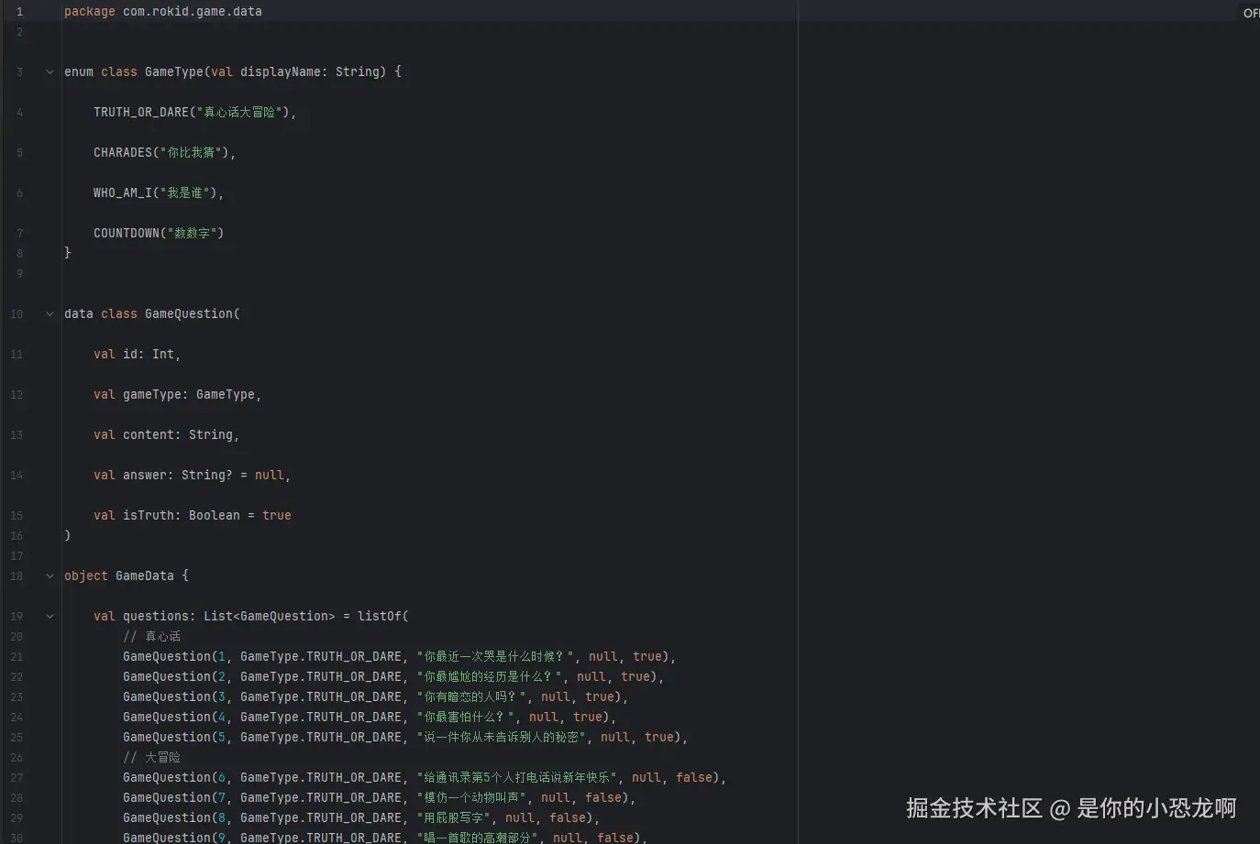Image resolution: width=1260 pixels, height=844 pixels.
Task: Click line number 10 in the gutter
Action: [17, 313]
